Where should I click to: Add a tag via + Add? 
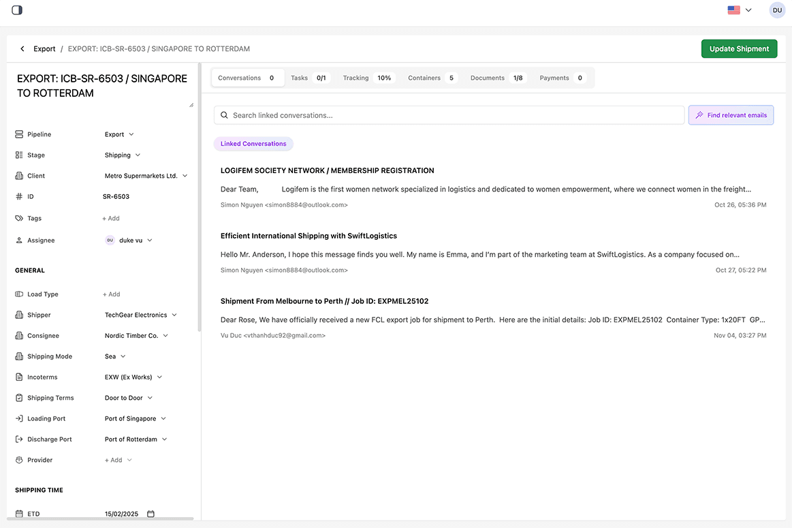(x=111, y=218)
